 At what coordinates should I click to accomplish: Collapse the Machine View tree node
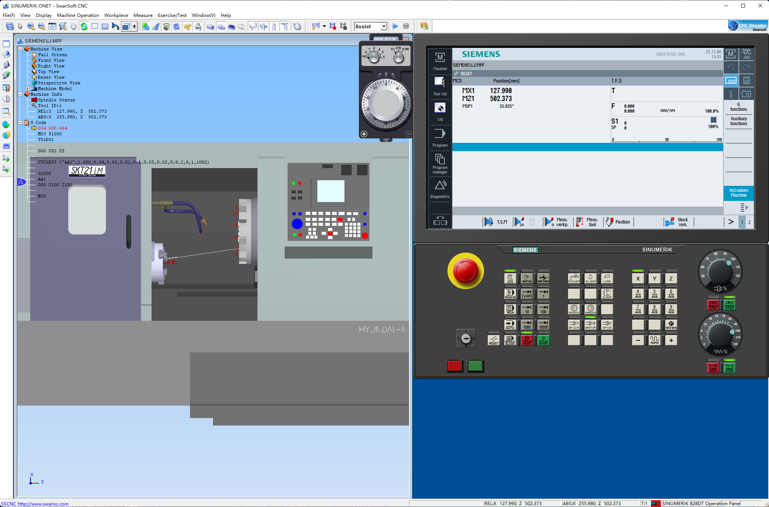click(20, 49)
